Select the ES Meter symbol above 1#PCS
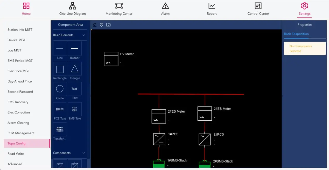The width and height of the screenshot is (329, 170). (x=159, y=116)
